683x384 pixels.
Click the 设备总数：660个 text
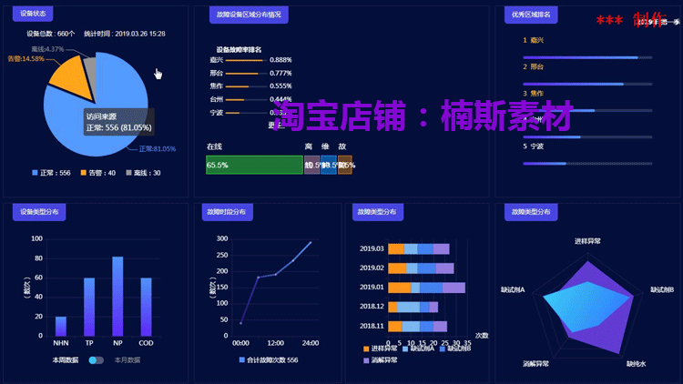pyautogui.click(x=50, y=34)
